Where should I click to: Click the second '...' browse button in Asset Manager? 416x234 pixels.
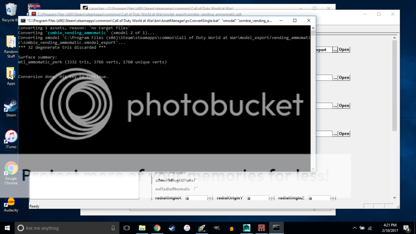tap(335, 78)
